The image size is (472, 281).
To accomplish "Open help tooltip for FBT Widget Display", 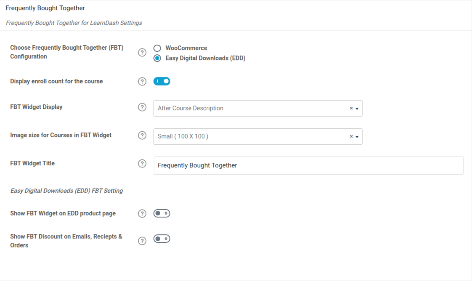I will (x=142, y=107).
